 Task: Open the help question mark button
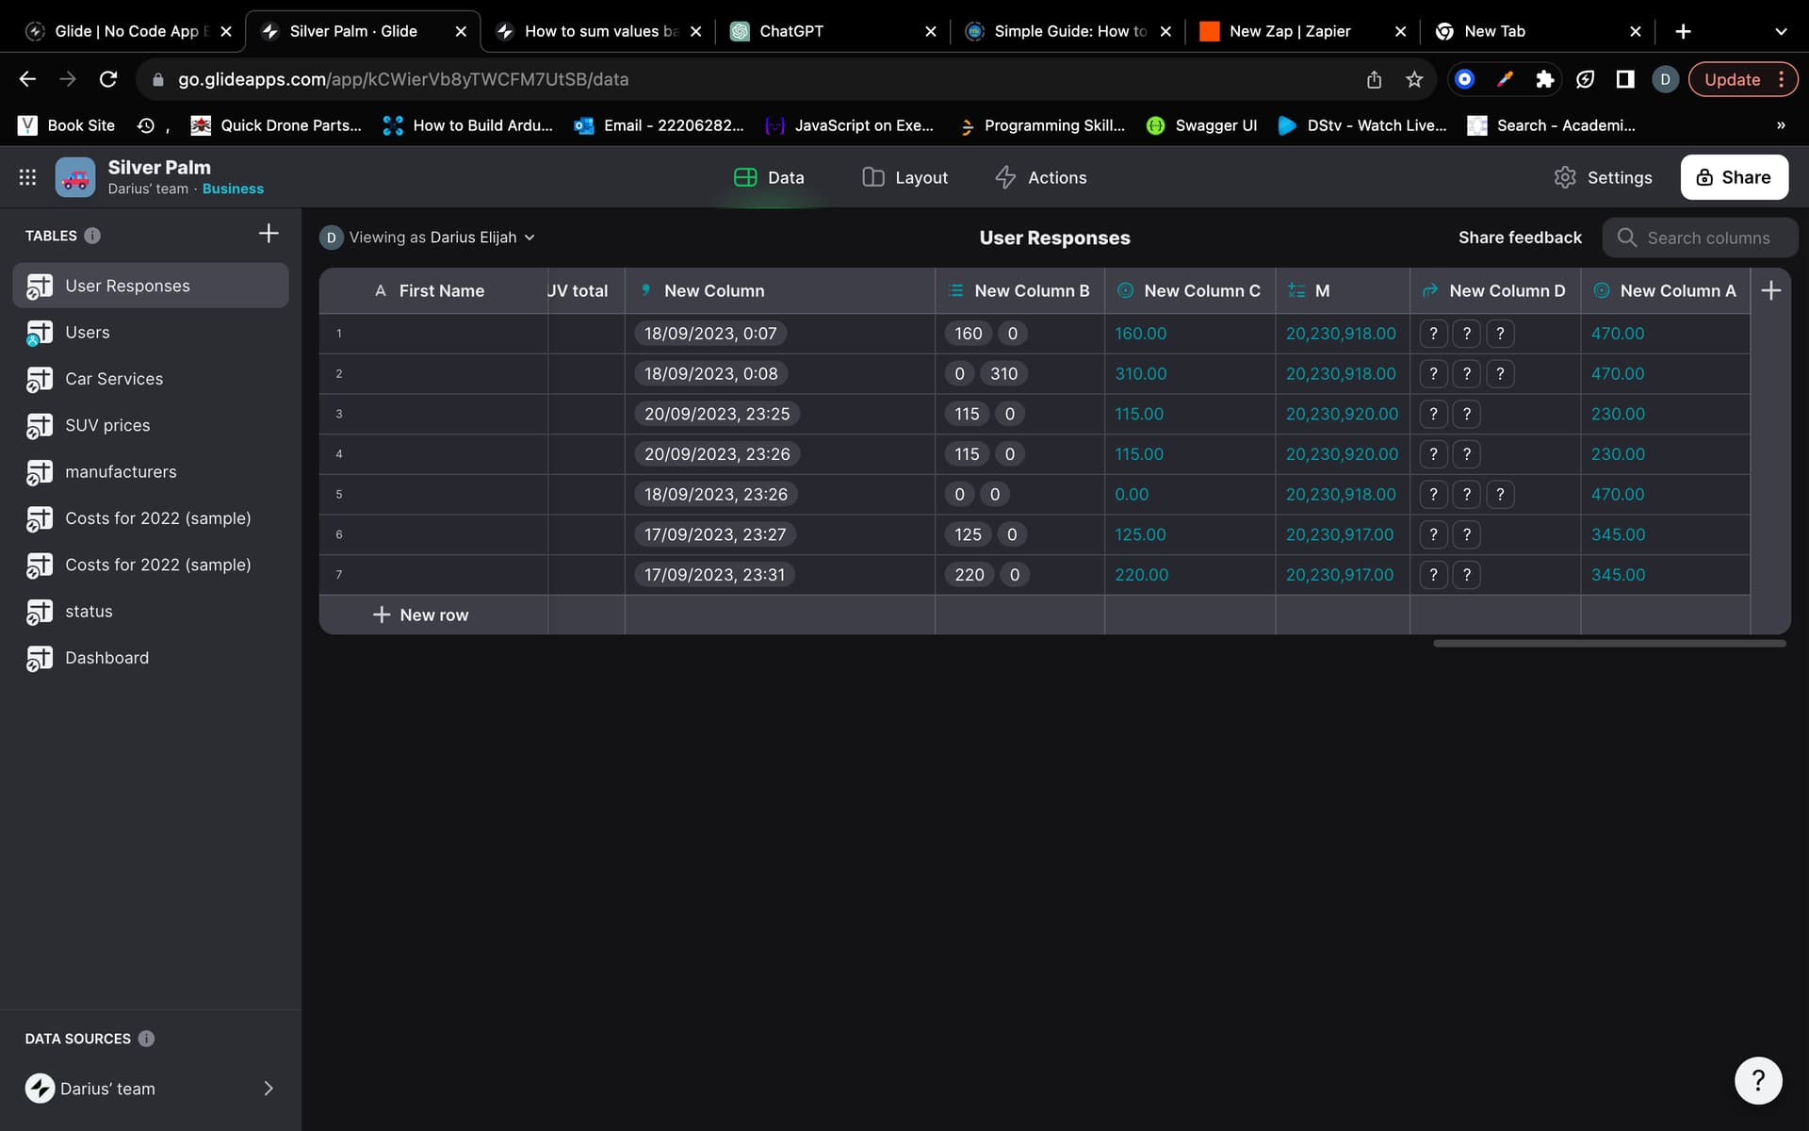pos(1757,1080)
